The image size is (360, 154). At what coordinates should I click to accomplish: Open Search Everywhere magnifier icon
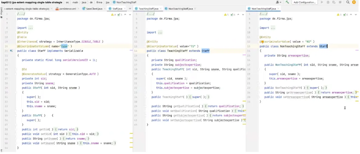348,2
